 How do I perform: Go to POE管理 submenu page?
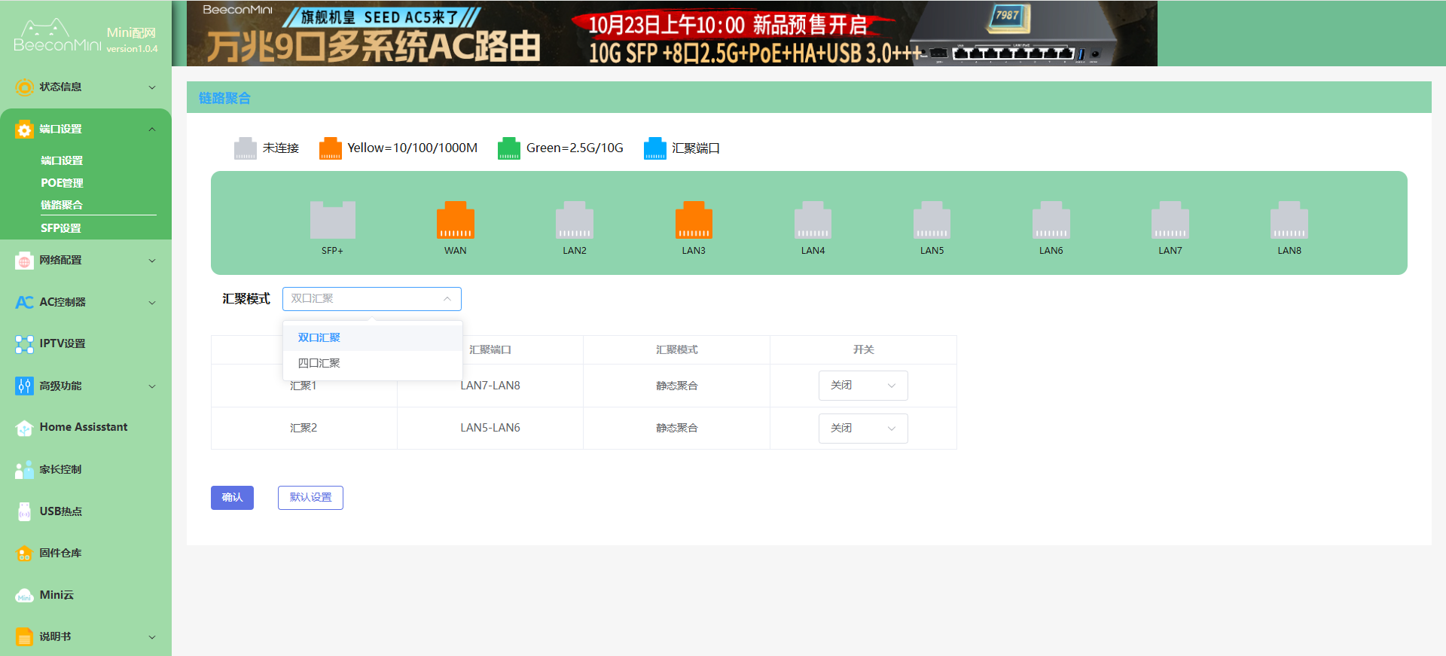62,183
